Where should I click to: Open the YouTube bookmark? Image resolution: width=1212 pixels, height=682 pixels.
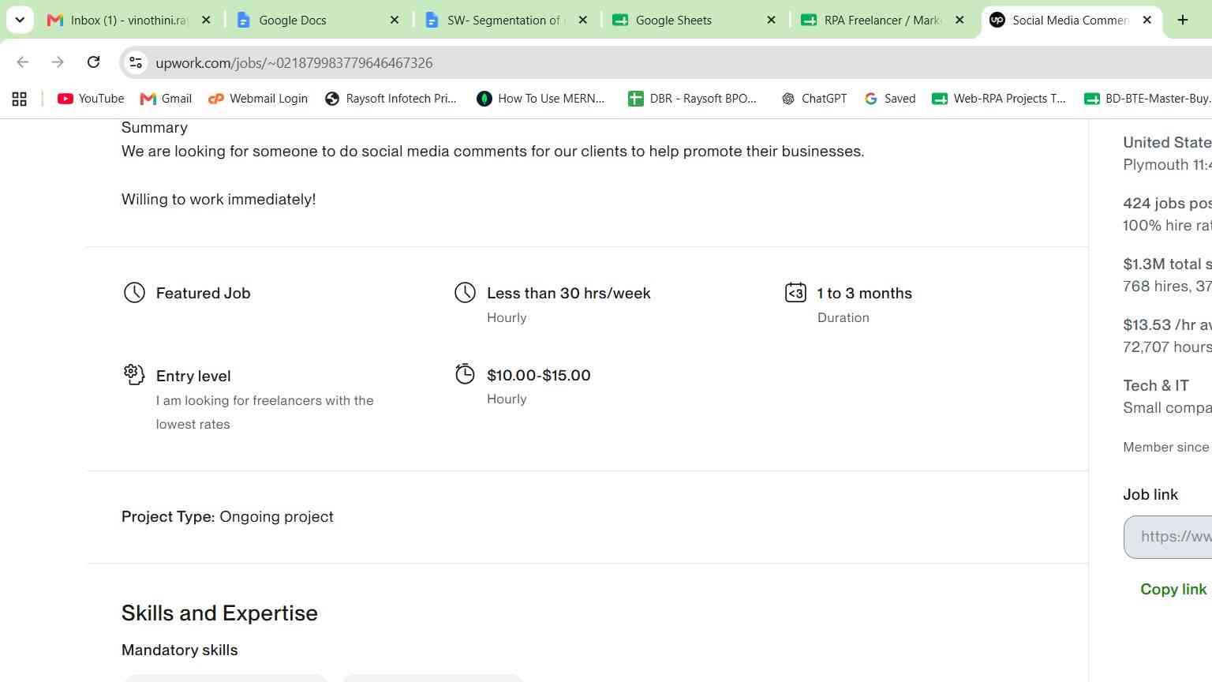(91, 99)
